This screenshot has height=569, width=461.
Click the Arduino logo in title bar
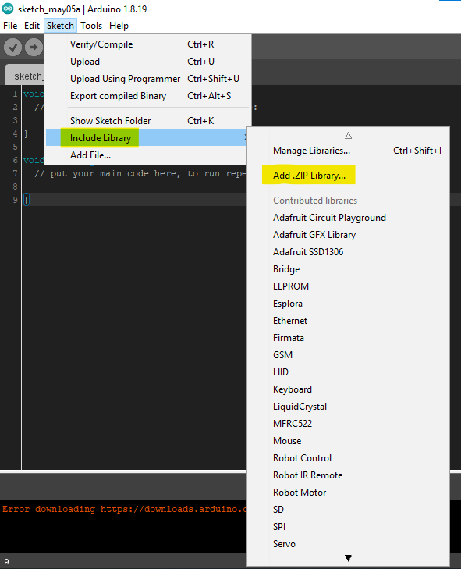[x=8, y=9]
